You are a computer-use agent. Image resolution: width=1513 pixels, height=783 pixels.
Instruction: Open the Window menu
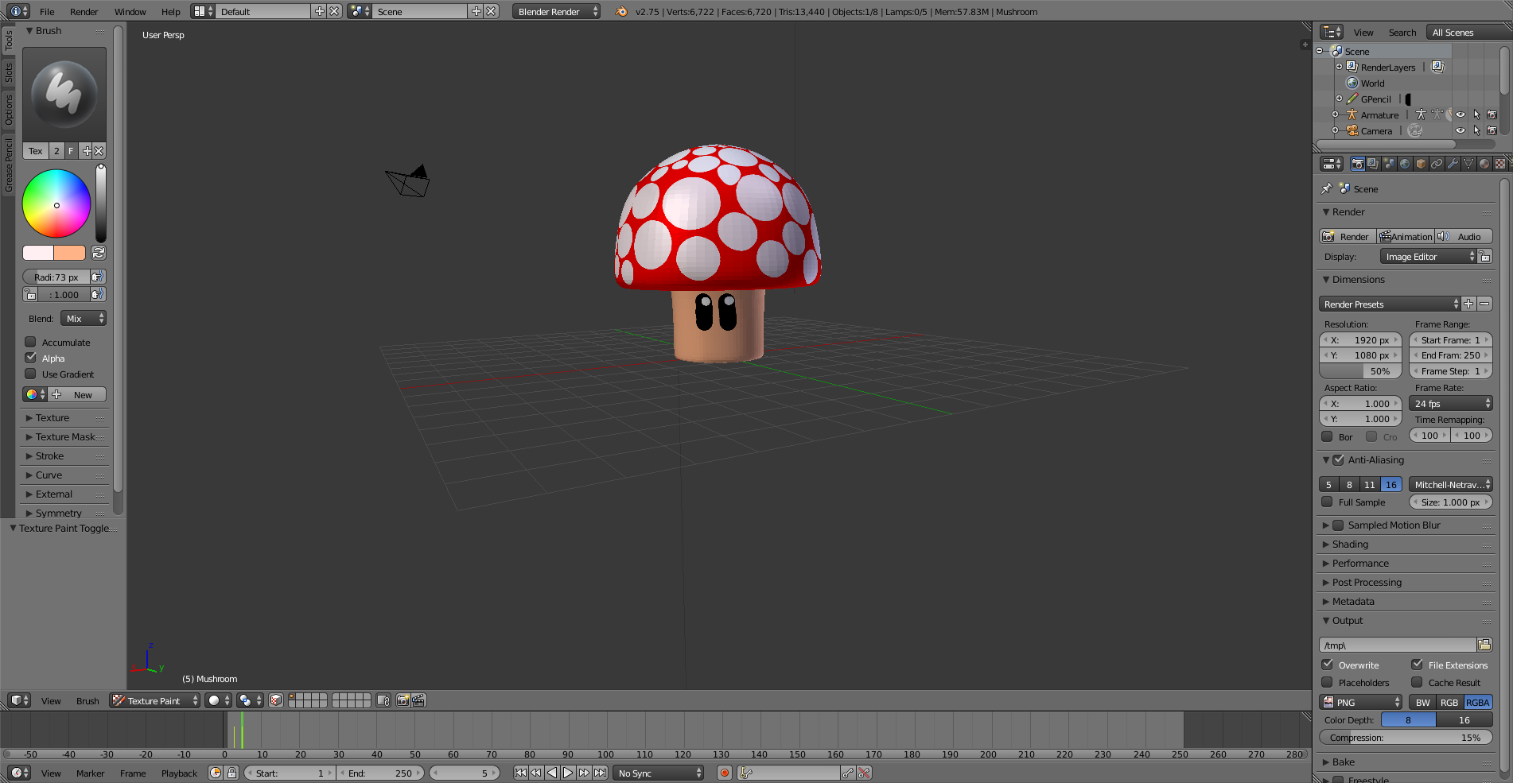[x=130, y=12]
